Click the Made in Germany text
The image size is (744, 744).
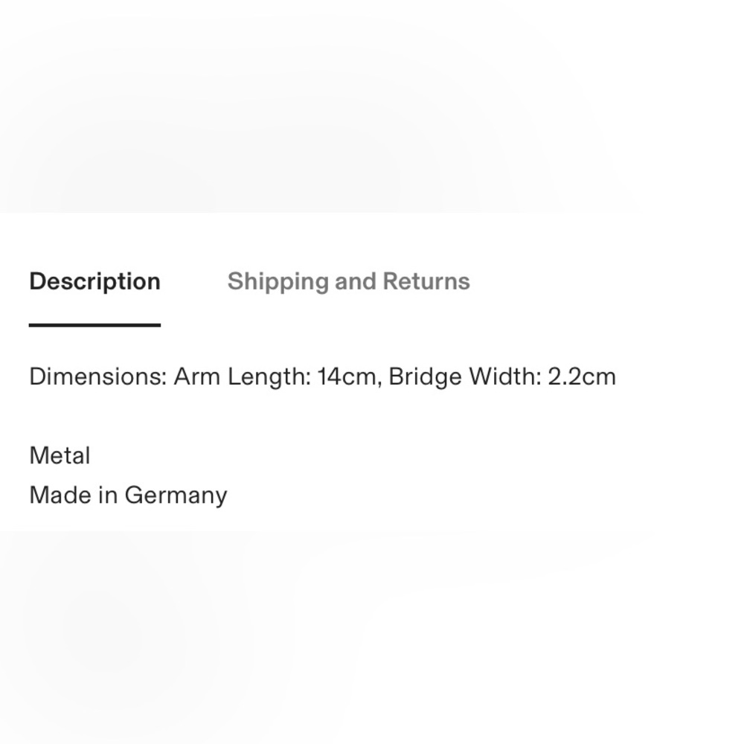(128, 496)
